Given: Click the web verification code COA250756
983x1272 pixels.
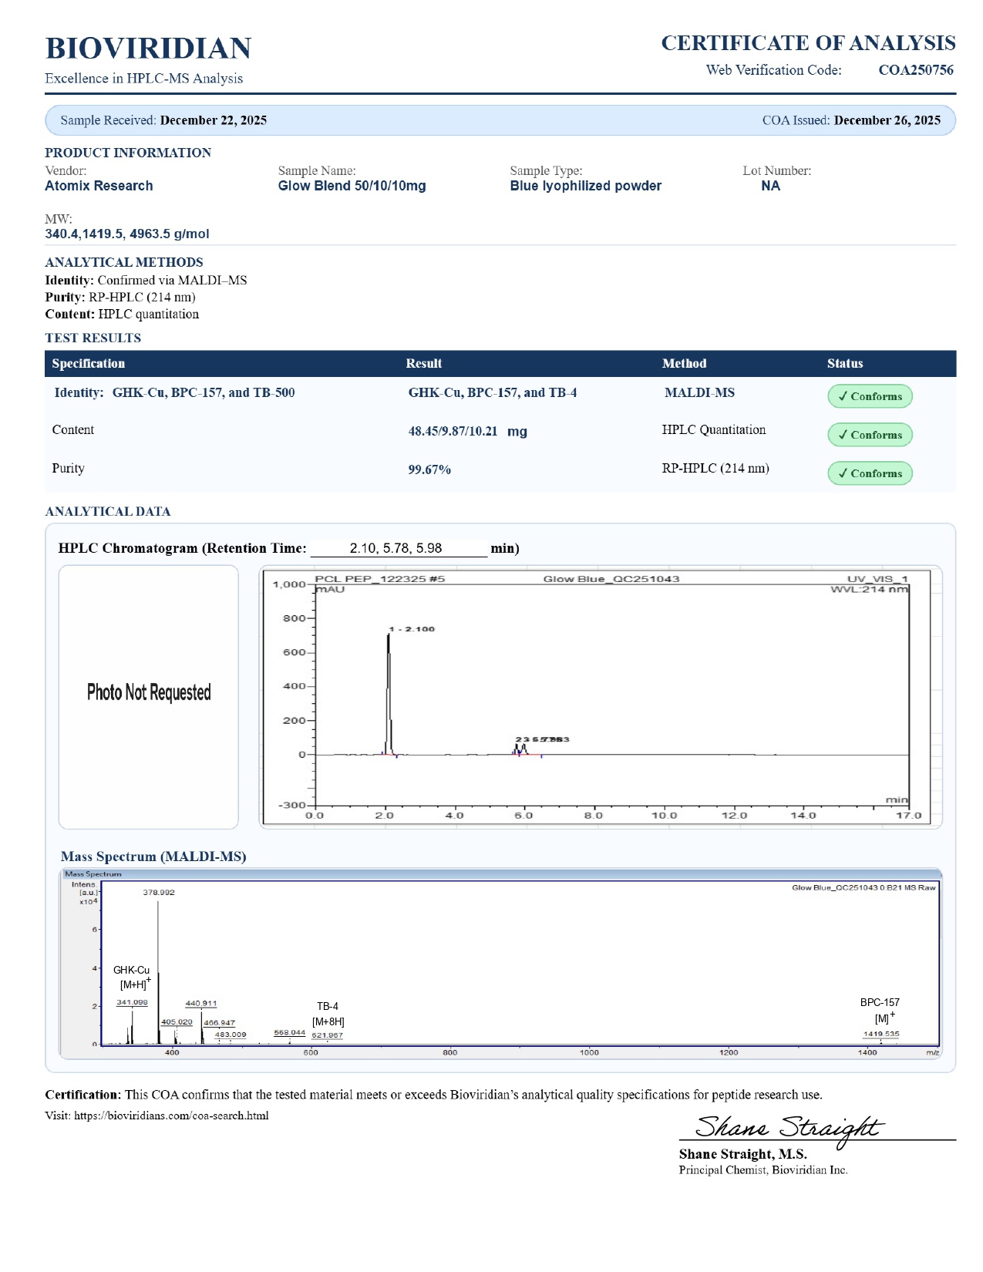Looking at the screenshot, I should [x=915, y=70].
